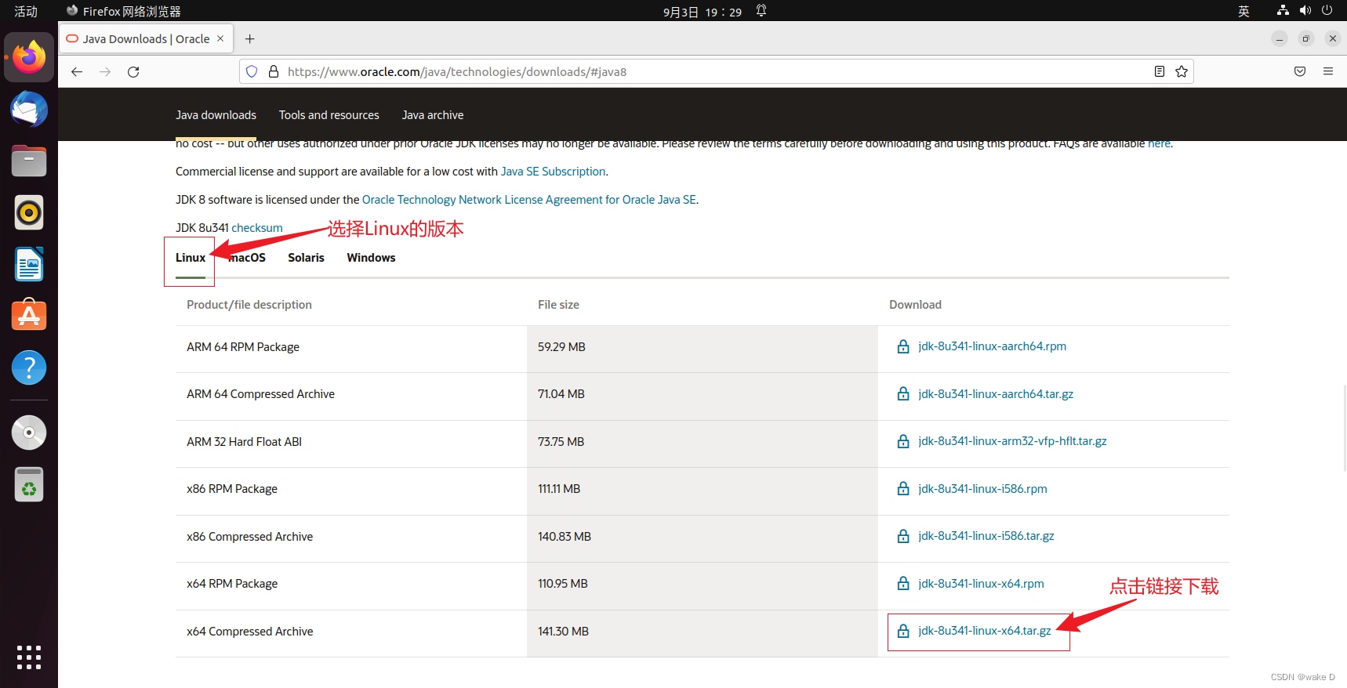Bookmark this page with the star
The height and width of the screenshot is (688, 1347).
click(1182, 71)
